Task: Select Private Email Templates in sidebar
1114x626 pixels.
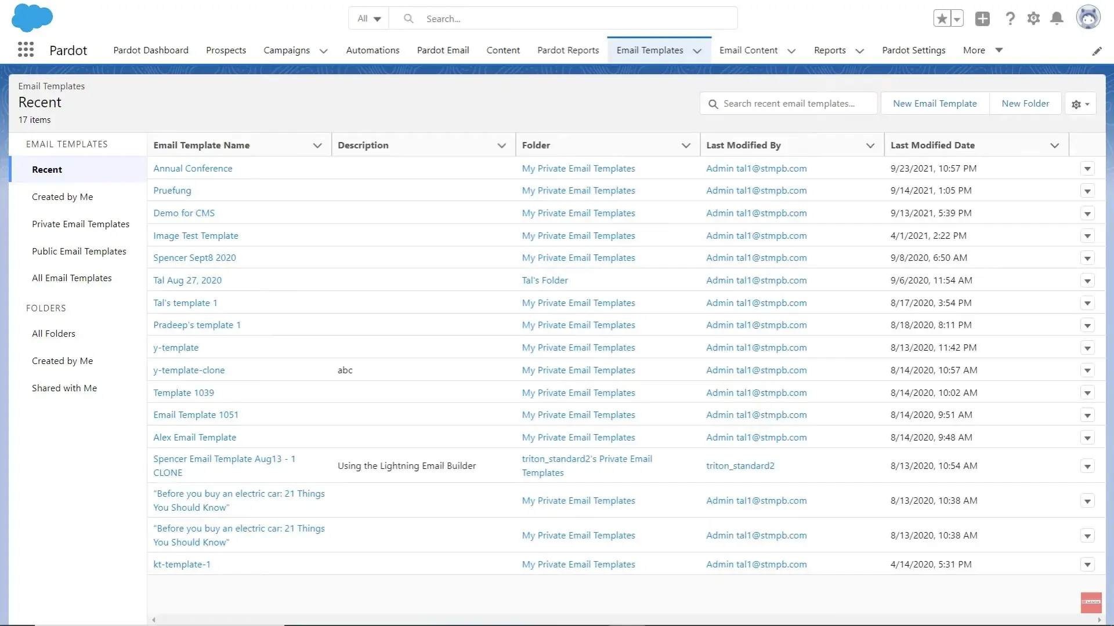Action: point(81,224)
